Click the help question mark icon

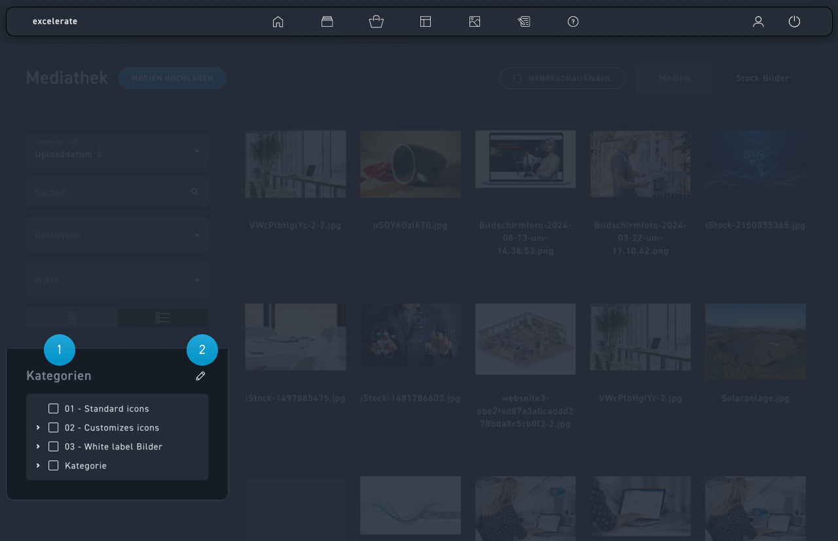pyautogui.click(x=573, y=22)
